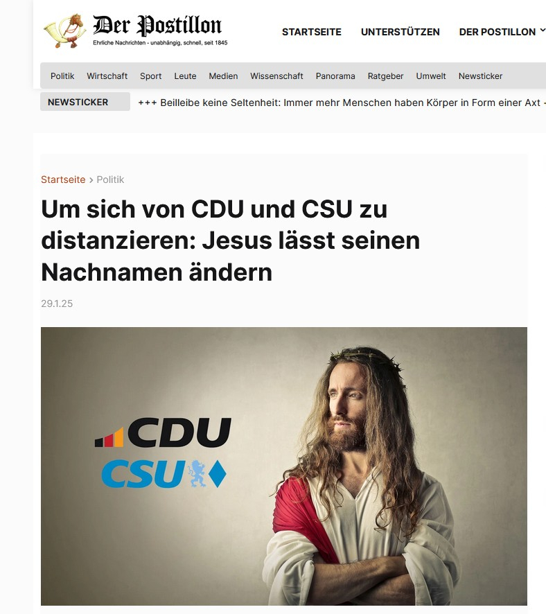Open Newsticker in the category bar
Viewport: 546px width, 614px height.
pyautogui.click(x=480, y=76)
